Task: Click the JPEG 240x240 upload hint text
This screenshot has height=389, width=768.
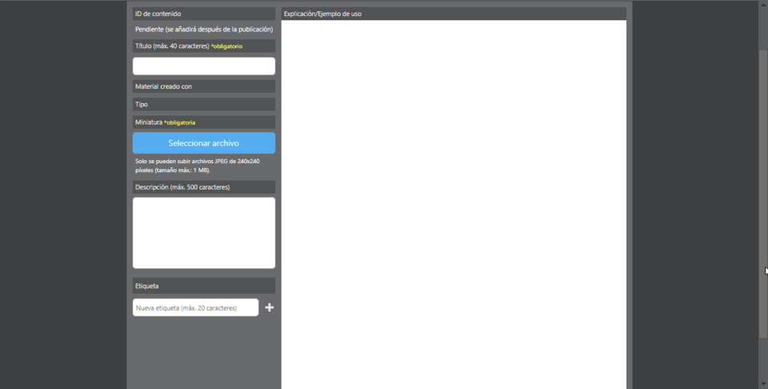Action: (x=197, y=166)
